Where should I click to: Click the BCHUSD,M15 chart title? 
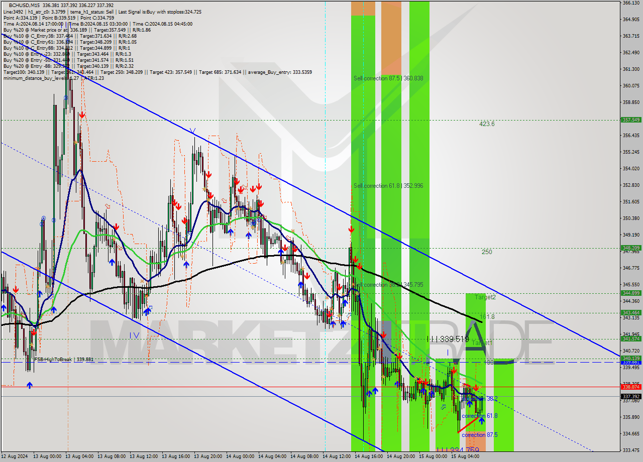[x=25, y=5]
